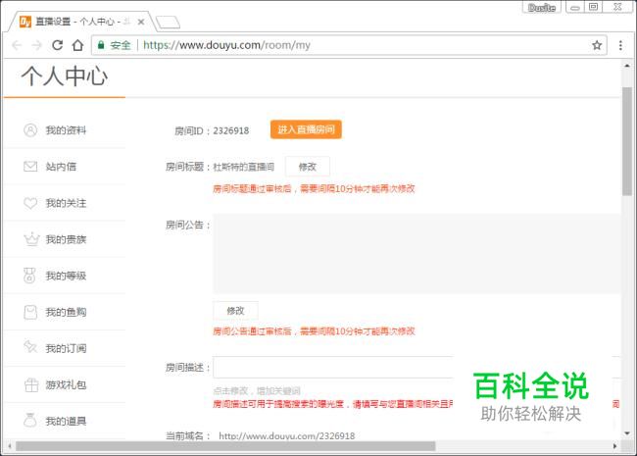Click the 我的道具 item bag icon
637x456 pixels.
pos(30,421)
